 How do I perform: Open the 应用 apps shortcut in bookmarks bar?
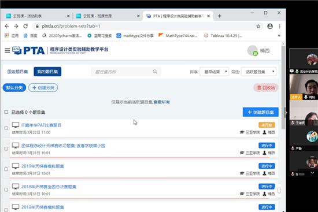click(x=12, y=36)
